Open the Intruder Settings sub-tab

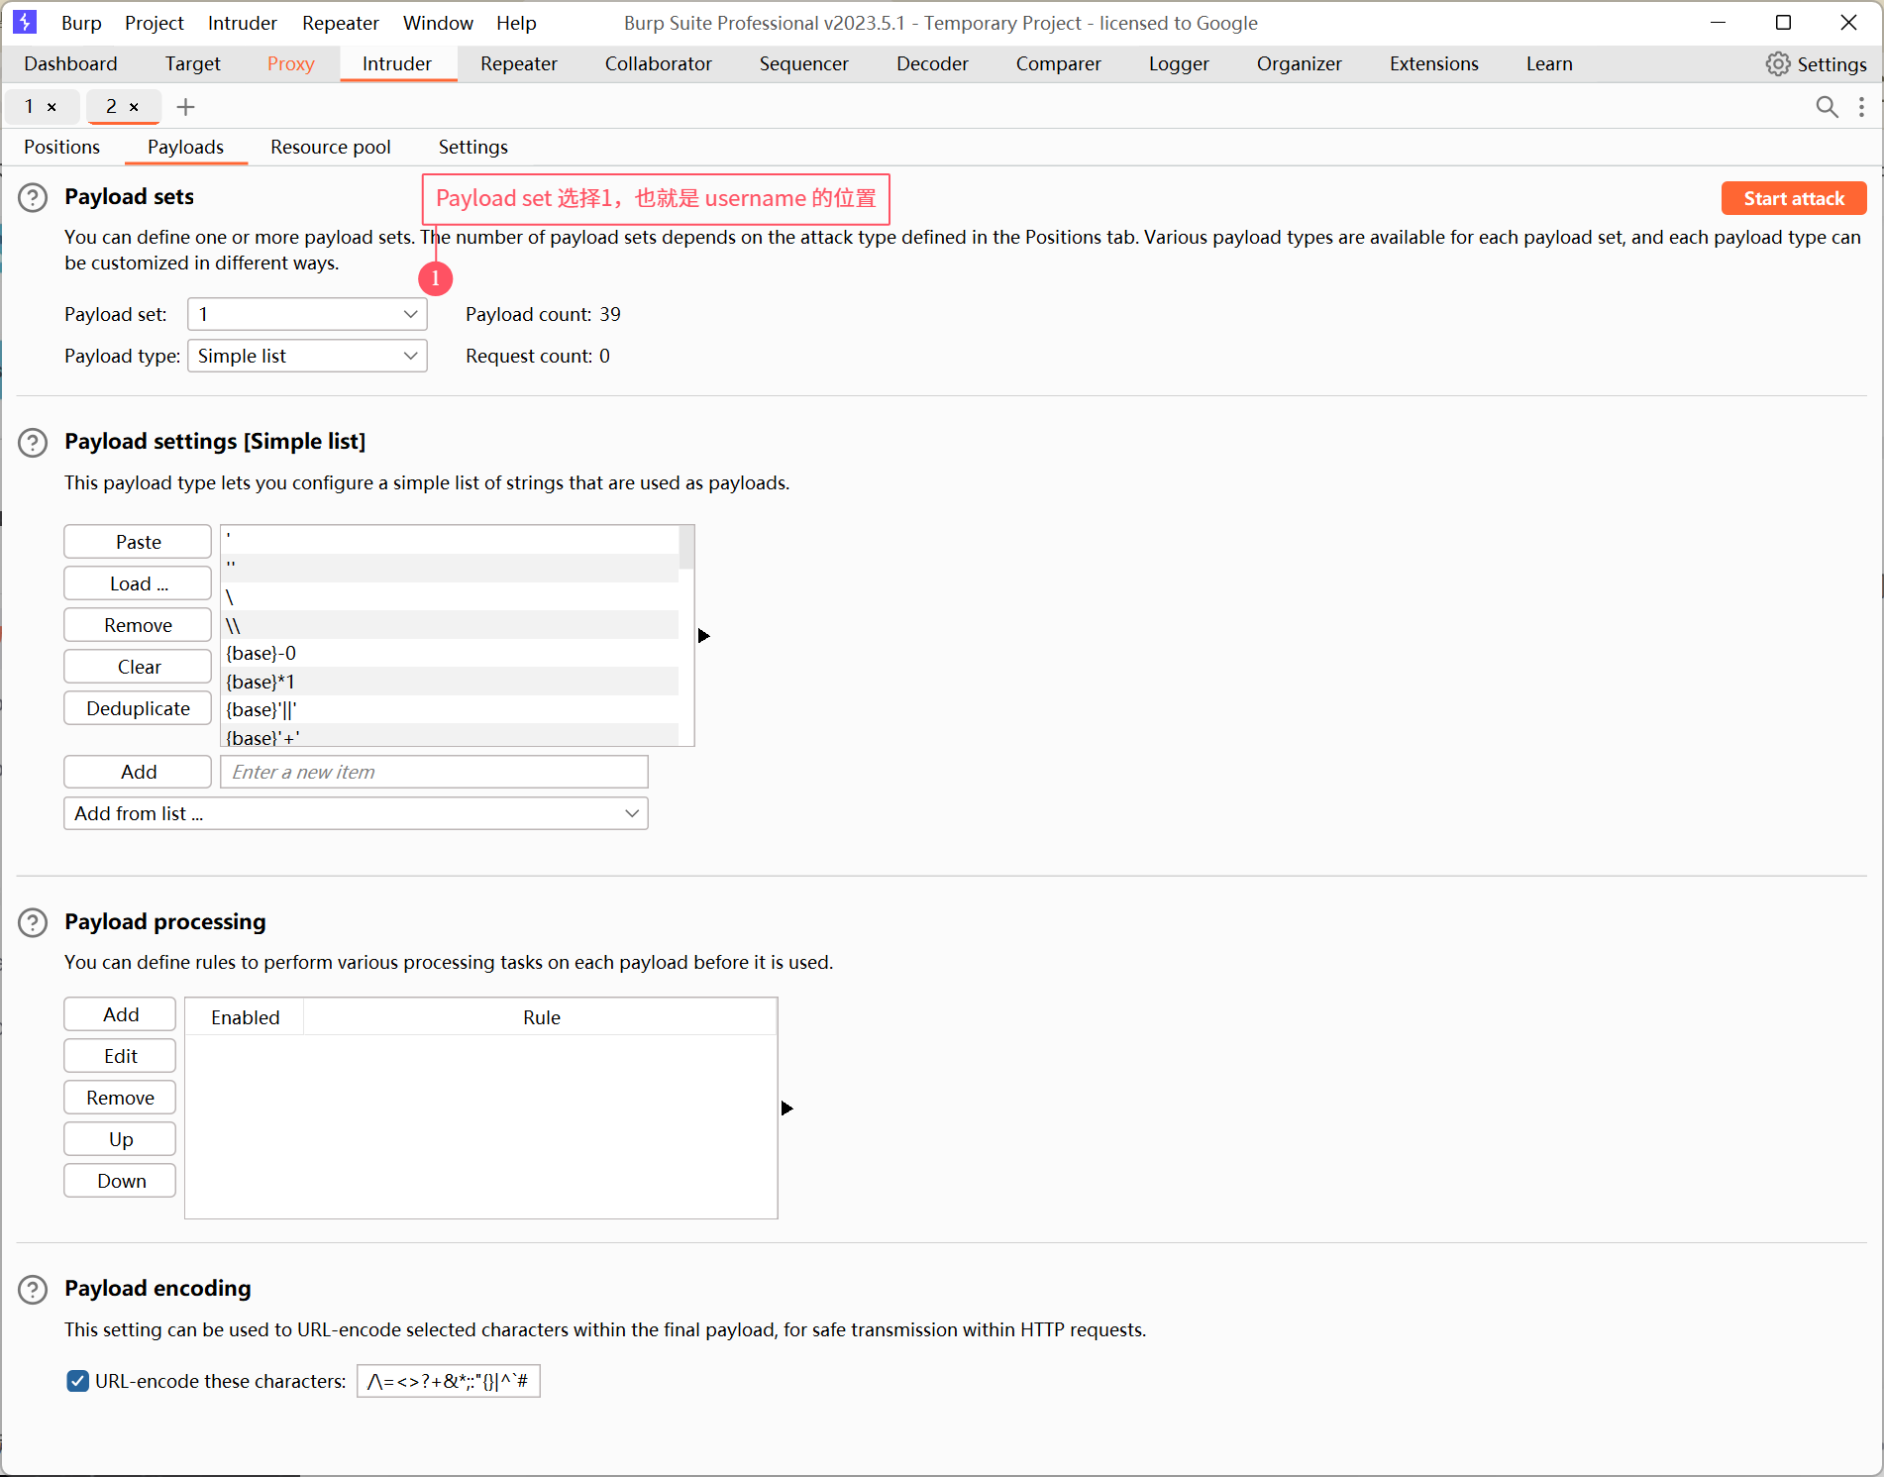473,148
